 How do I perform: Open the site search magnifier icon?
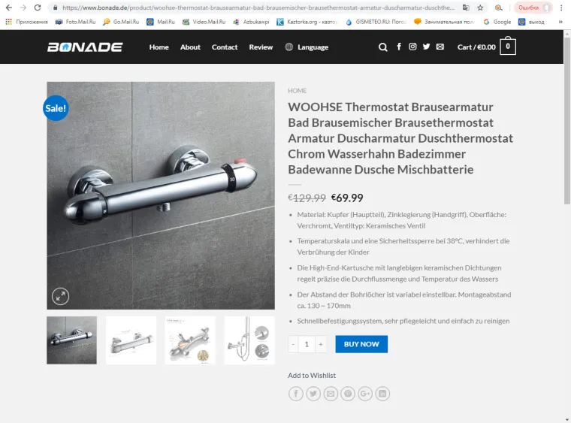point(382,47)
